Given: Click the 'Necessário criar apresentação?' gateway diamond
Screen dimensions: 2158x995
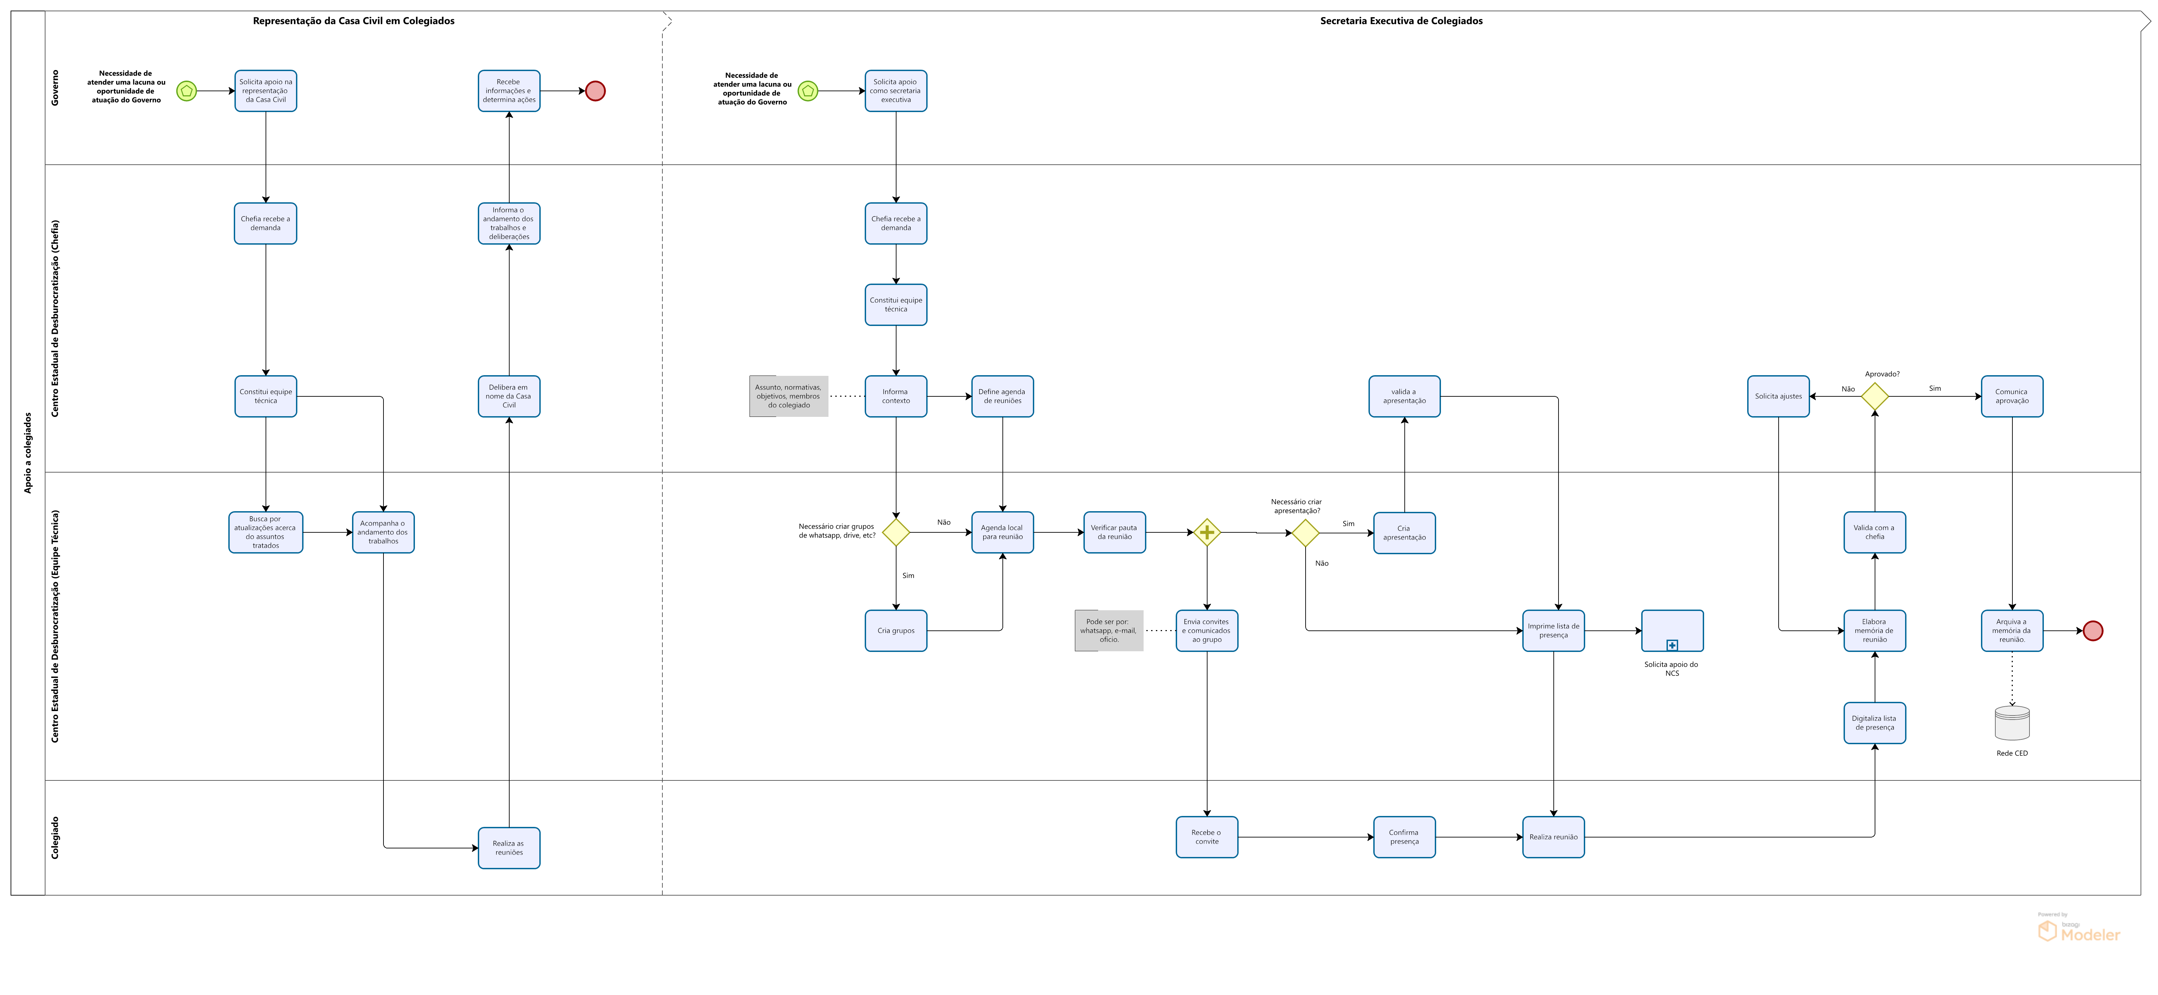Looking at the screenshot, I should pos(1305,533).
